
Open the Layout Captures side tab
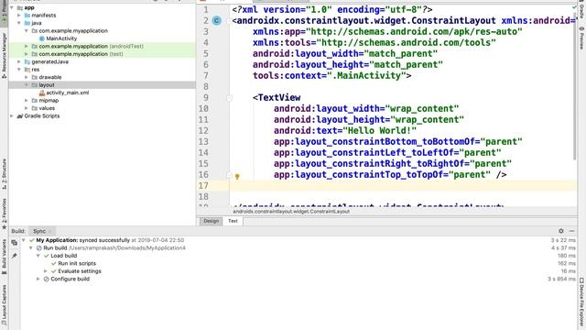click(4, 305)
